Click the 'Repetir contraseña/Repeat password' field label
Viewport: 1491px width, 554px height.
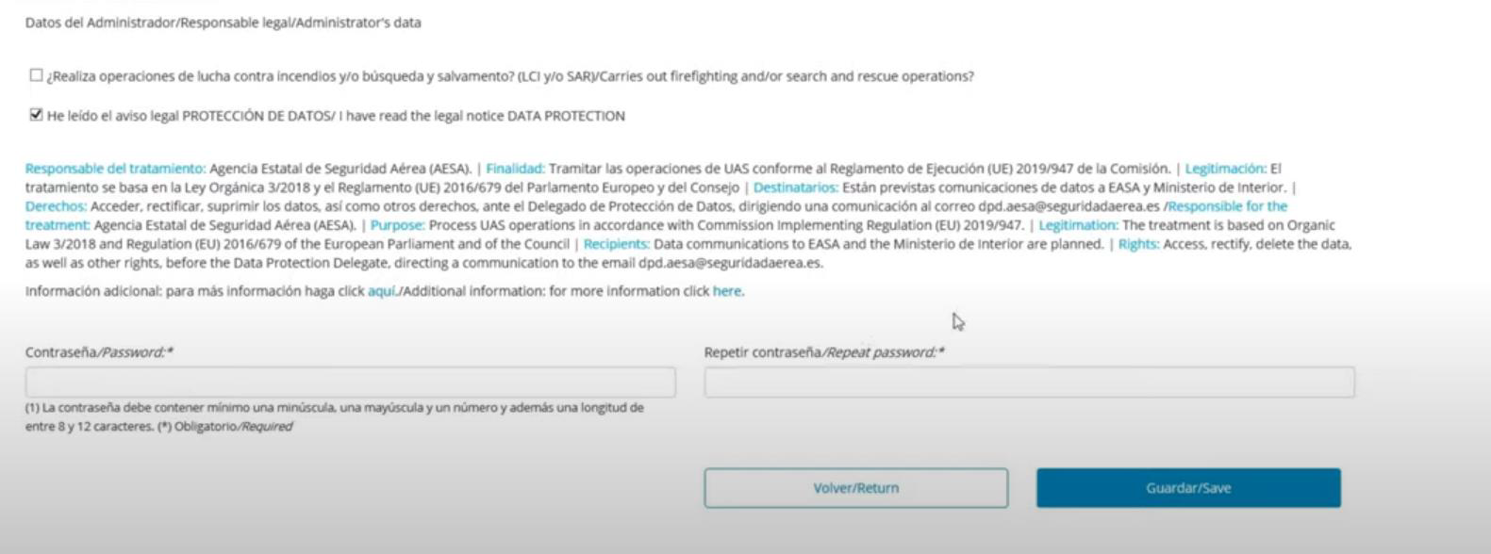coord(823,352)
